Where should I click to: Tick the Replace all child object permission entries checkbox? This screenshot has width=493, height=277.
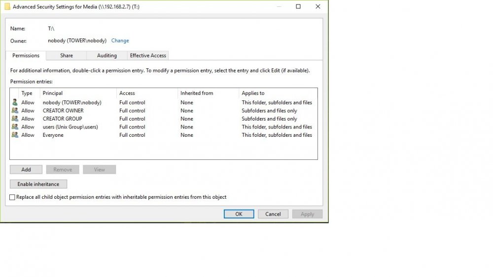(x=12, y=197)
